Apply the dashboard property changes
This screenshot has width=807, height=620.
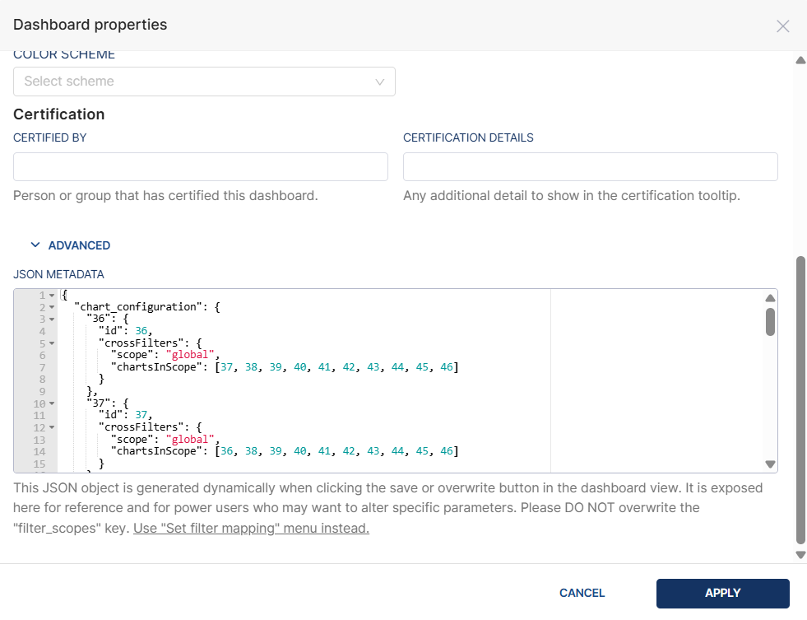(722, 593)
